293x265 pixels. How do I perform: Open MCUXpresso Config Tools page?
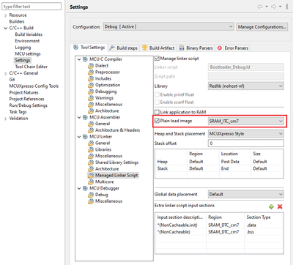pyautogui.click(x=34, y=86)
